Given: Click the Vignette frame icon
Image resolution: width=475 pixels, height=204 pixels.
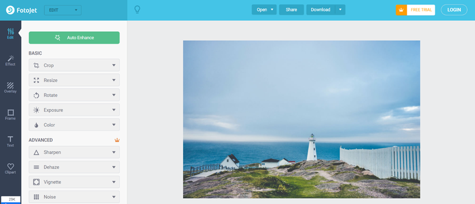Looking at the screenshot, I should pos(36,182).
